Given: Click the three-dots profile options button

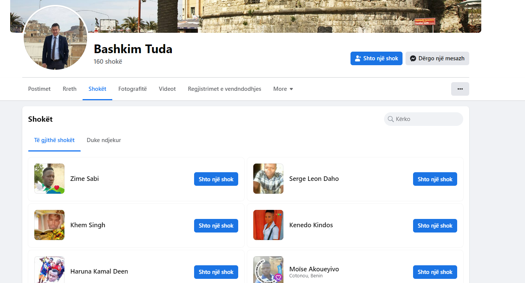Looking at the screenshot, I should tap(460, 89).
